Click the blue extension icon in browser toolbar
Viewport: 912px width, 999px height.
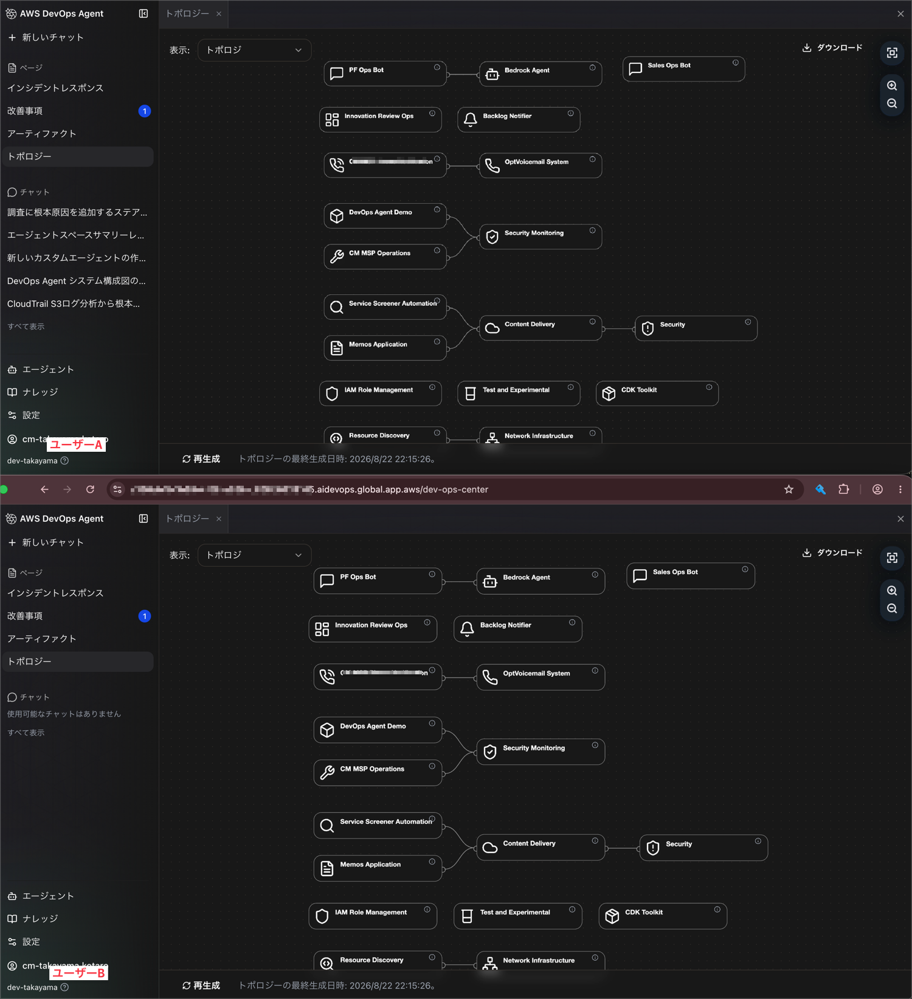[820, 489]
